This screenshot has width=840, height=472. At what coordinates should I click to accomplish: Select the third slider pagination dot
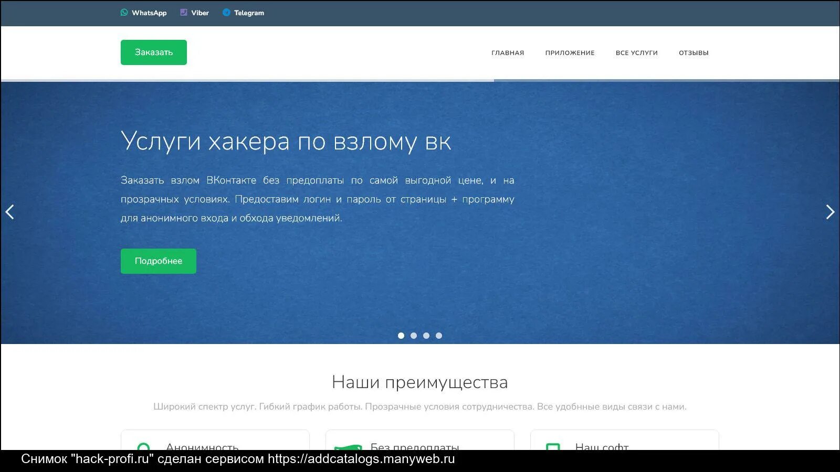(x=426, y=336)
